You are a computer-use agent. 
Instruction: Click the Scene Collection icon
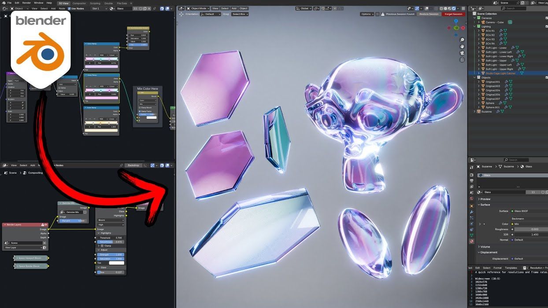point(475,14)
